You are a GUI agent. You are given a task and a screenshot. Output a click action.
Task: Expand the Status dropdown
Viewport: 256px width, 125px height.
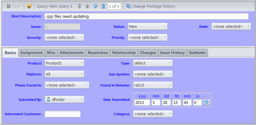click(147, 27)
